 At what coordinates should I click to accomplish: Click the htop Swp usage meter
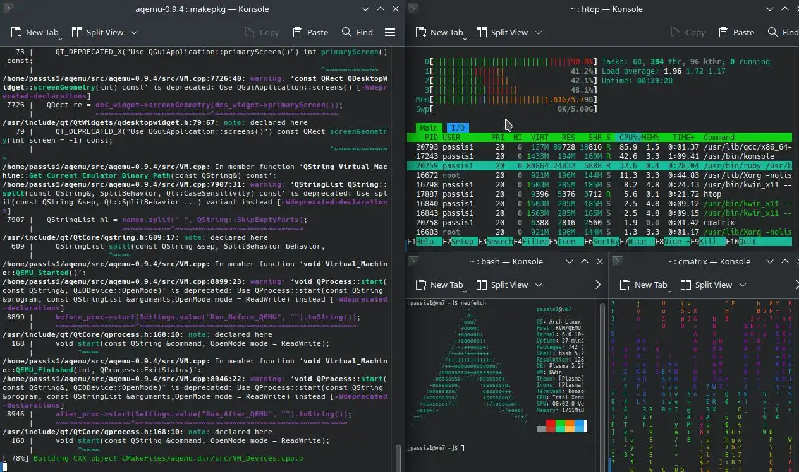pos(506,109)
